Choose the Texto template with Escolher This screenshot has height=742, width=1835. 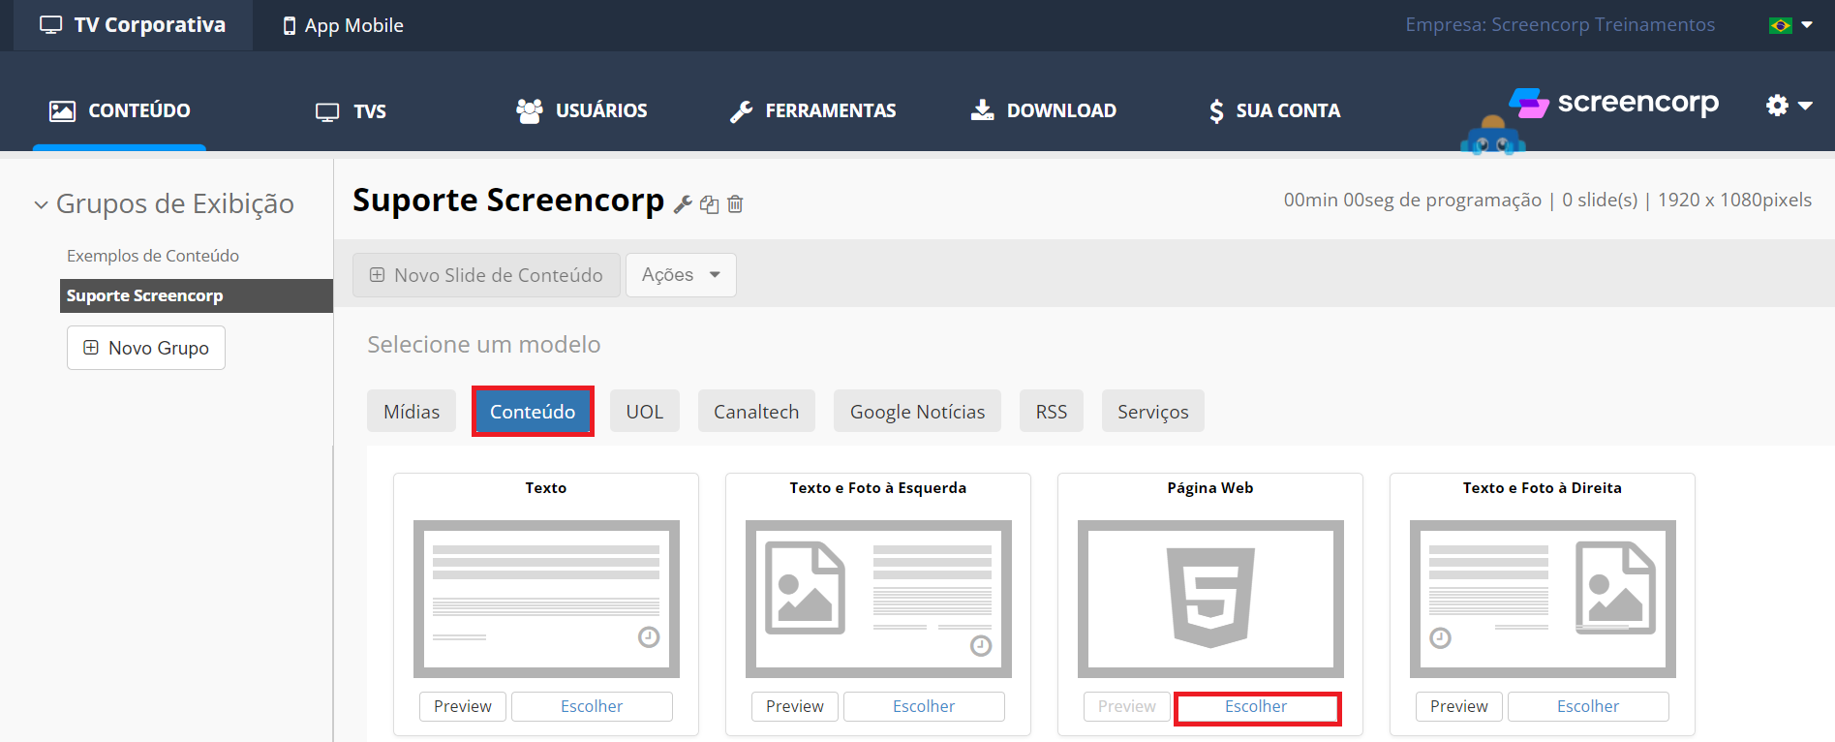(592, 706)
